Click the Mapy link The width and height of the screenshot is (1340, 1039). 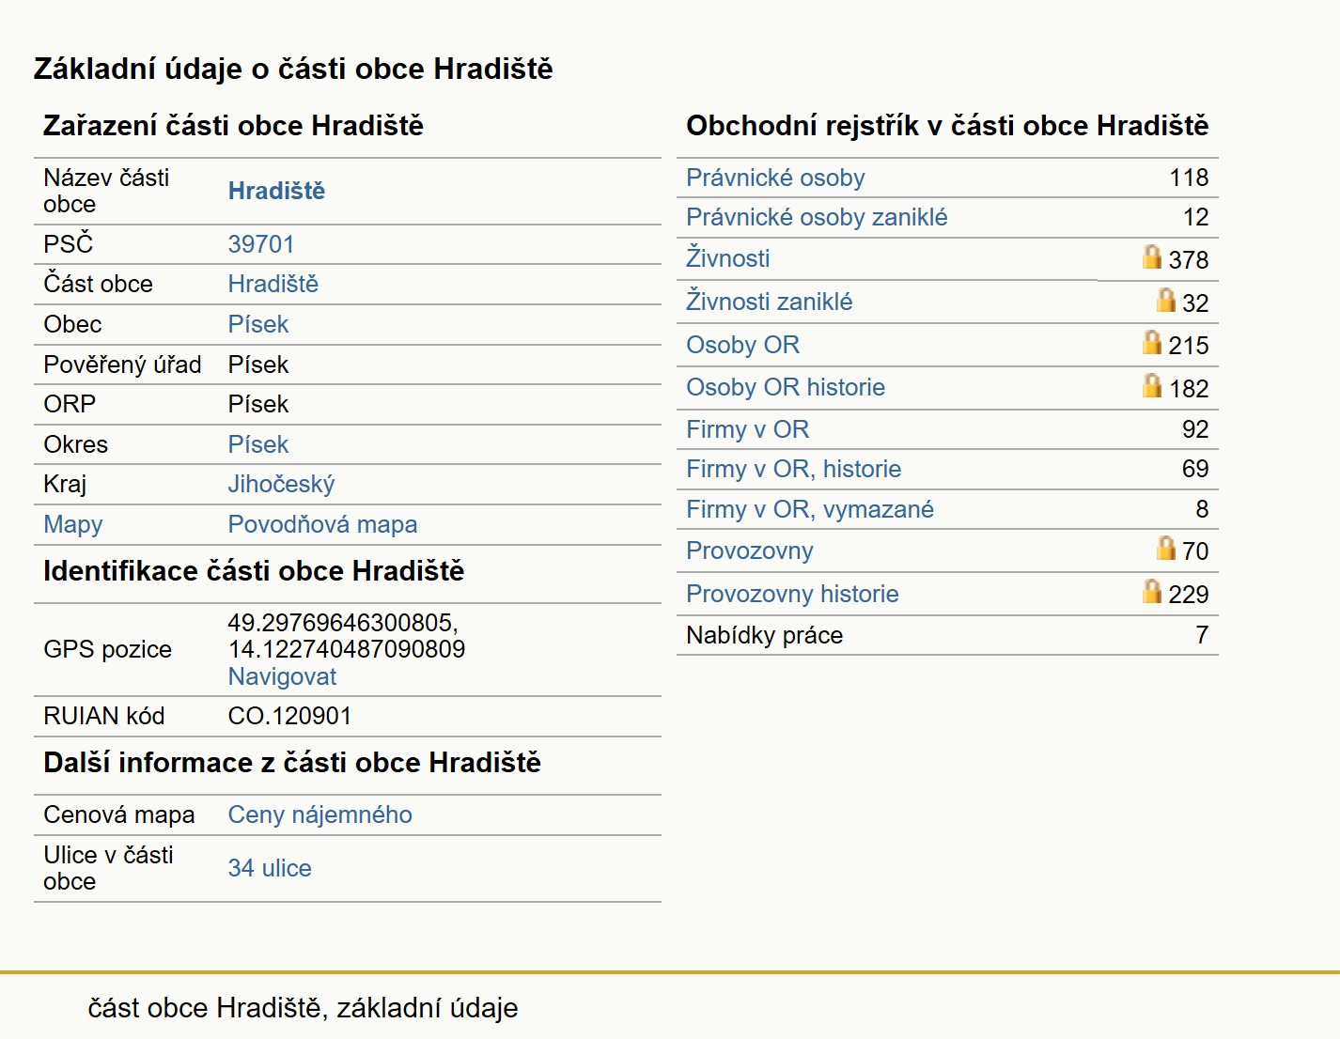coord(73,524)
